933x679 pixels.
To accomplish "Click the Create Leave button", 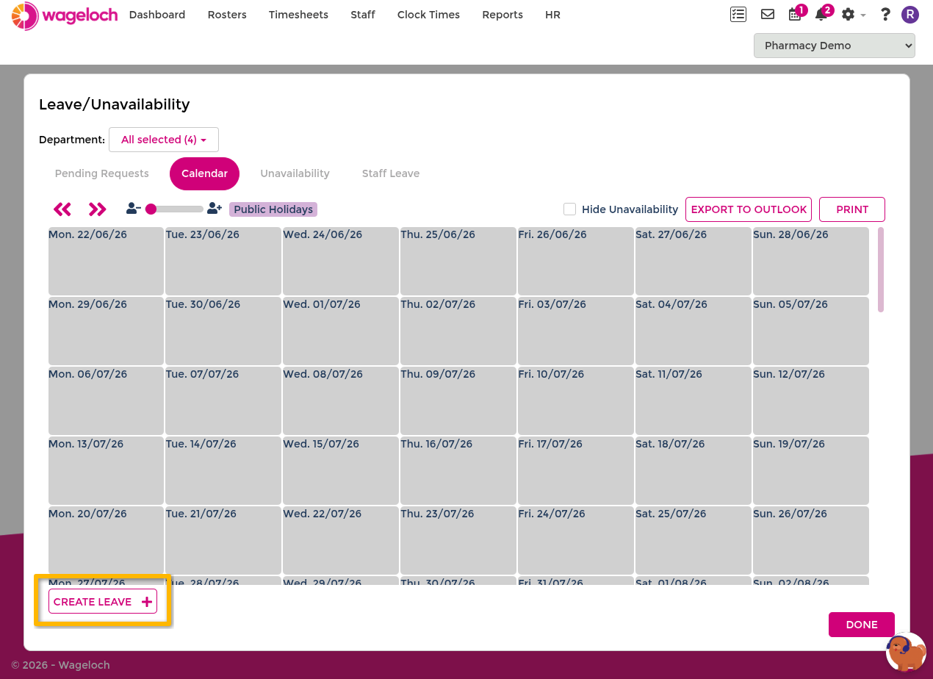I will [x=103, y=602].
